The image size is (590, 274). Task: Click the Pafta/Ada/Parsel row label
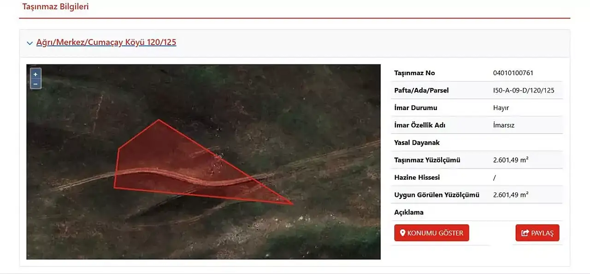coord(421,90)
